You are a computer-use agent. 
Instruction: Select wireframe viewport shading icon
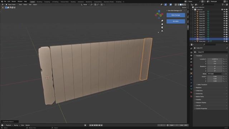point(179,5)
